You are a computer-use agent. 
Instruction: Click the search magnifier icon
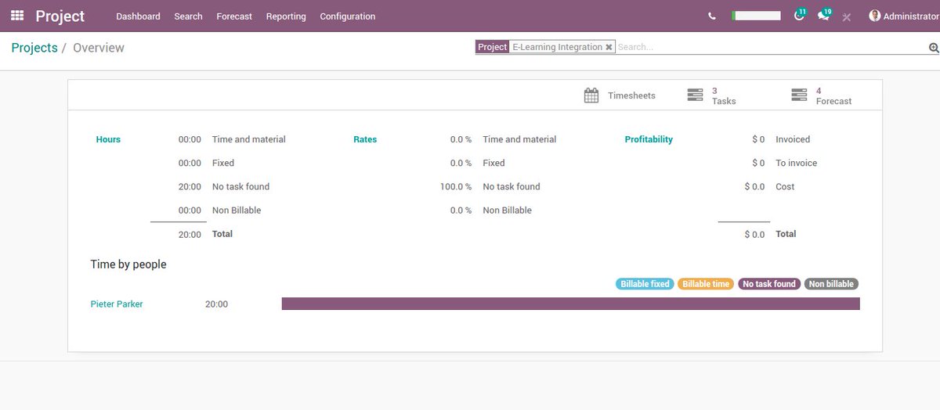coord(933,48)
